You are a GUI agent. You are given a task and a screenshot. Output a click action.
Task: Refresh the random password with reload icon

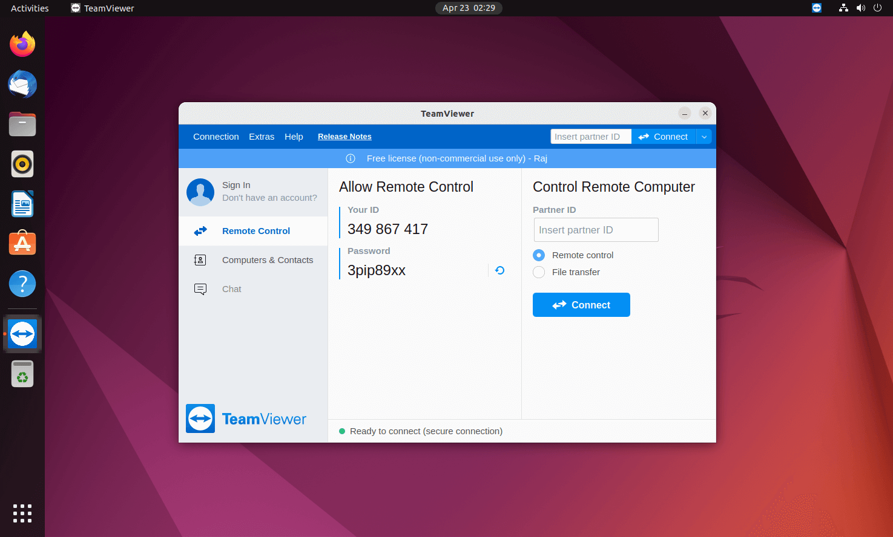point(499,270)
